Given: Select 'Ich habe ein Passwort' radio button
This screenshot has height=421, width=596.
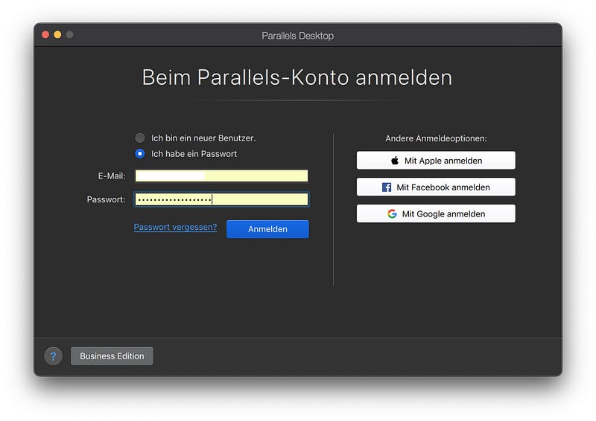Looking at the screenshot, I should click(140, 154).
